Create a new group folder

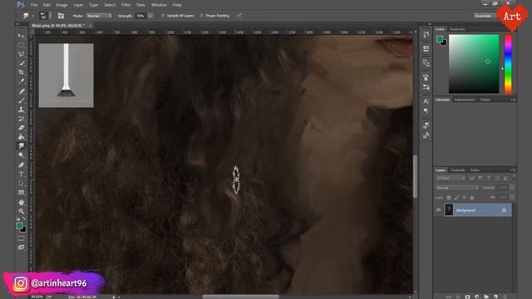pos(486,297)
